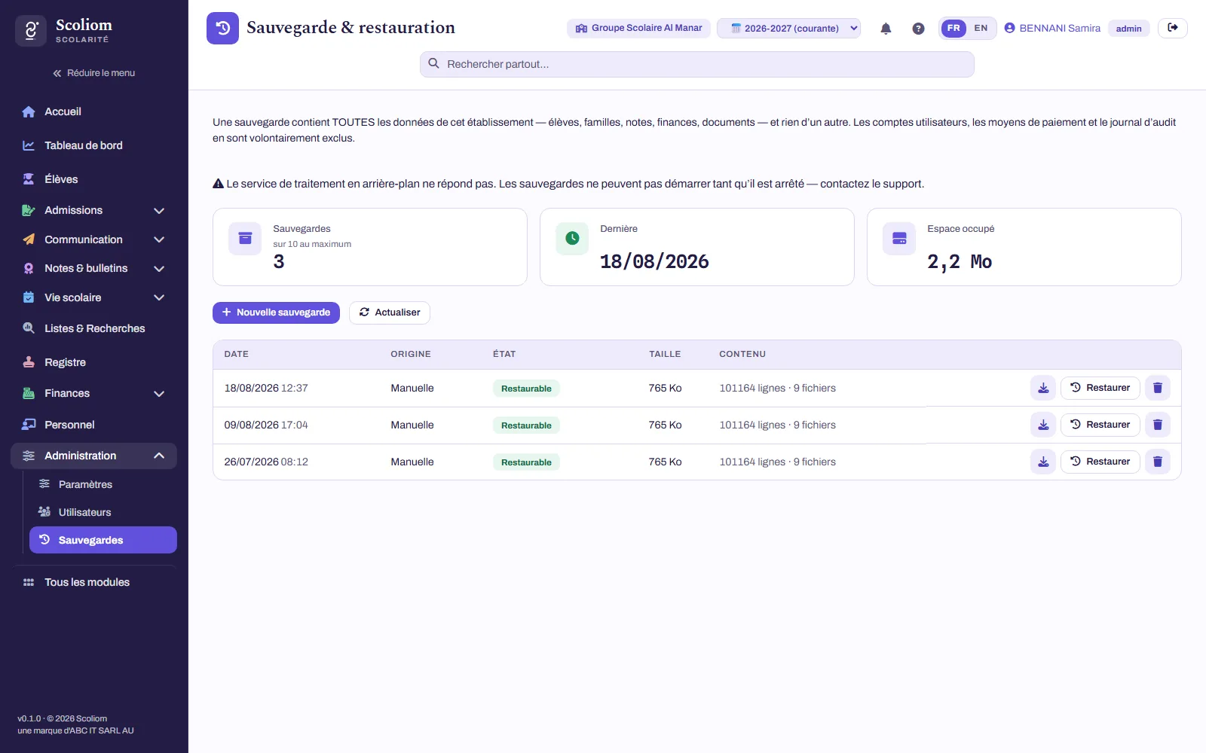Restore the 18/08/2026 12:37 backup
The image size is (1206, 753).
(1100, 388)
